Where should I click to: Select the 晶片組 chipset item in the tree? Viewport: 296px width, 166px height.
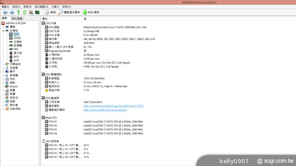18,53
